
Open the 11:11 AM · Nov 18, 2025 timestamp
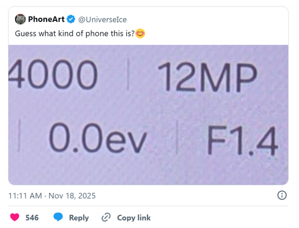(x=52, y=195)
